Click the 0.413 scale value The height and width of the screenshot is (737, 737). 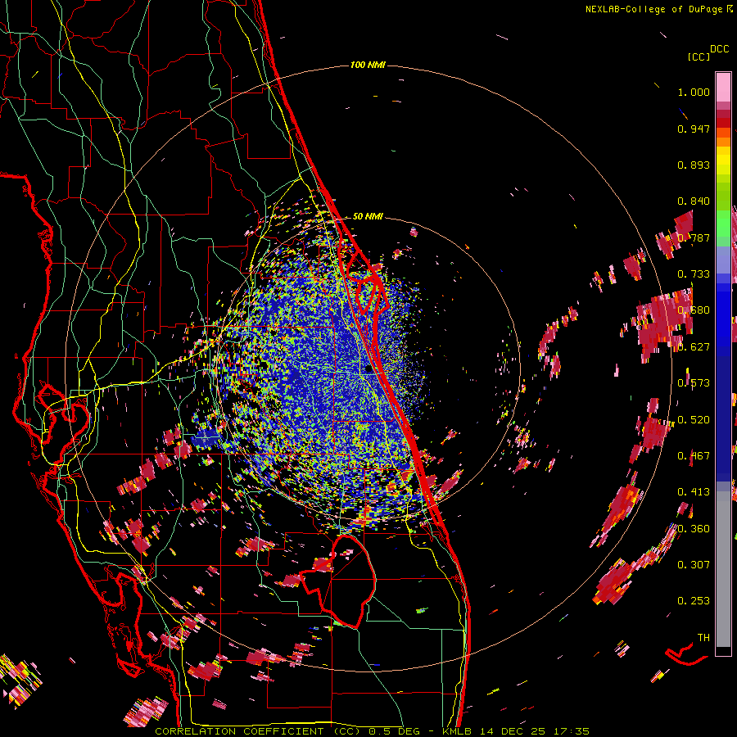click(x=694, y=492)
